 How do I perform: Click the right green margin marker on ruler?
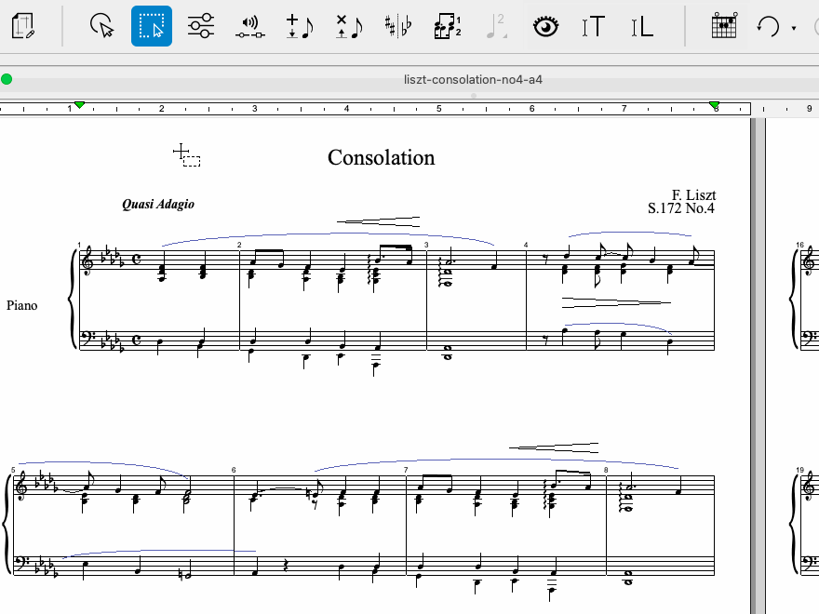click(714, 105)
